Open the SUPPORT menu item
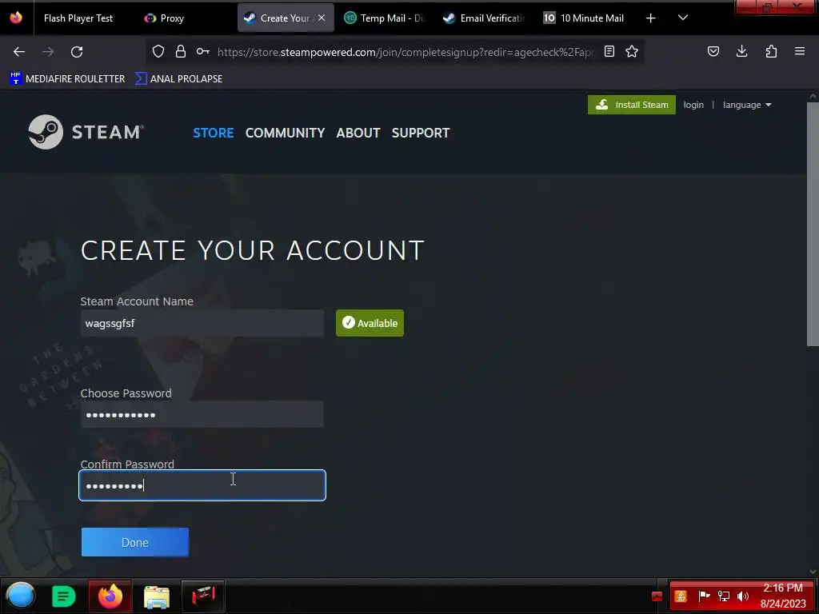Screen dimensions: 819x614 [421, 133]
